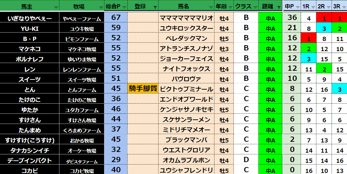Click the 年齢 header filter icon
347x174 pixels.
click(230, 7)
